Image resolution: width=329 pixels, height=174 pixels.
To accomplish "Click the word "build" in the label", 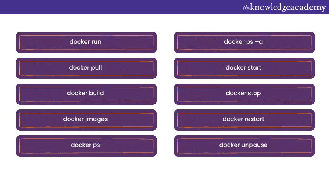I will point(96,93).
